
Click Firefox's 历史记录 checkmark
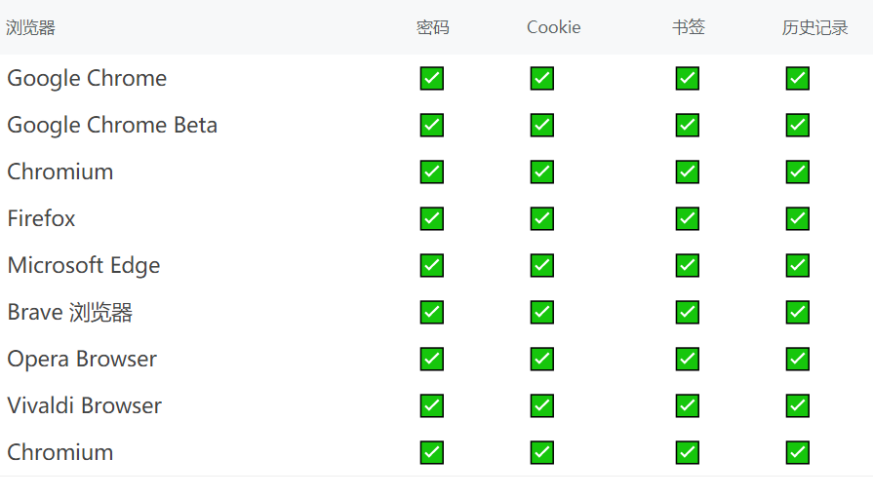798,218
